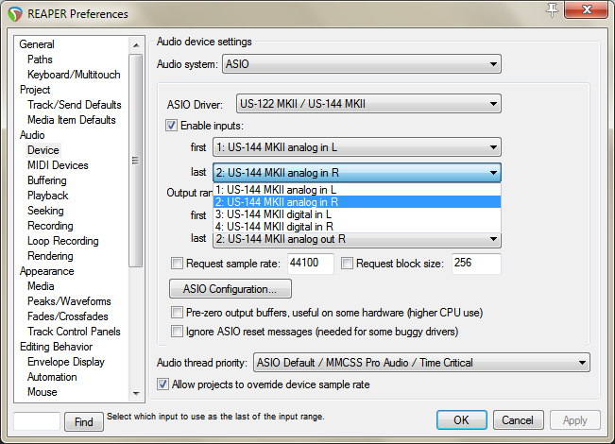Image resolution: width=615 pixels, height=444 pixels.
Task: Select Track/Send Defaults page
Action: coord(75,105)
